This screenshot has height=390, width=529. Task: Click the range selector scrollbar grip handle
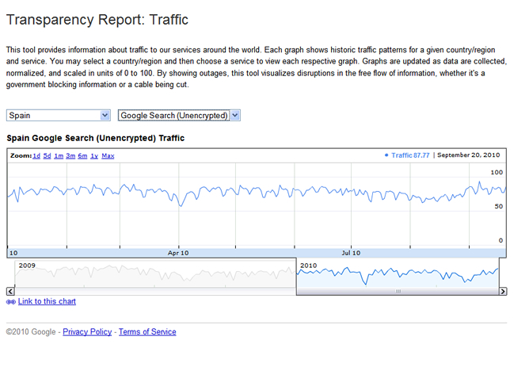pos(398,291)
